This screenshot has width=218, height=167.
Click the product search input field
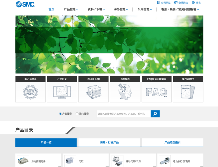pyautogui.click(x=124, y=114)
